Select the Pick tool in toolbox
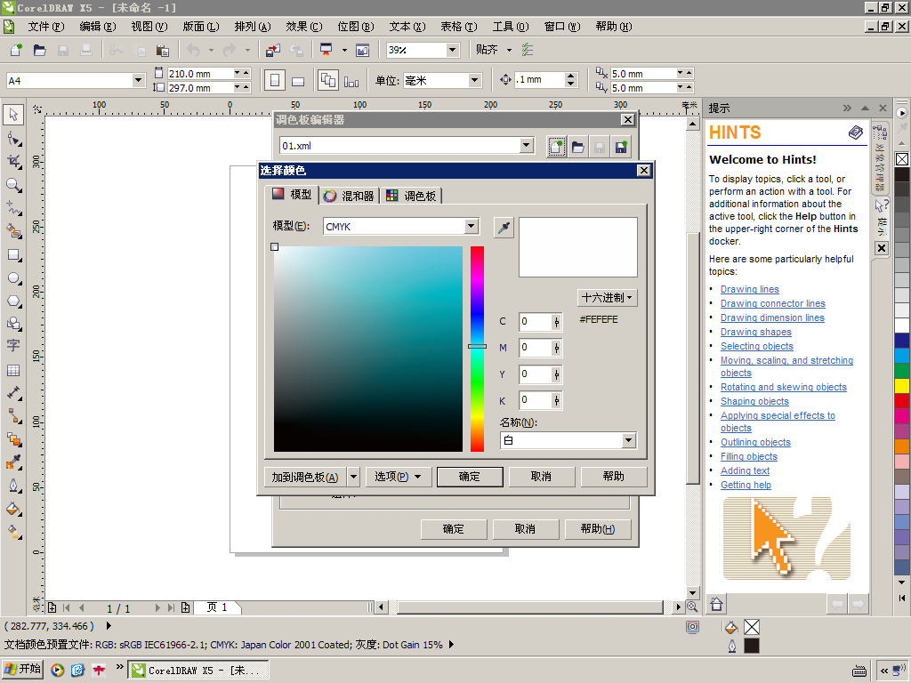This screenshot has width=911, height=683. pos(13,115)
